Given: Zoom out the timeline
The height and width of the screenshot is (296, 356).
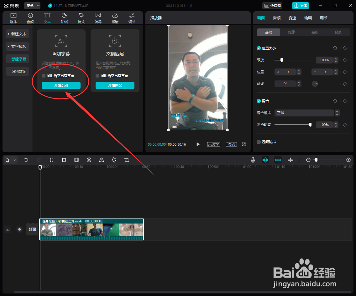Looking at the screenshot, I should tap(308, 160).
